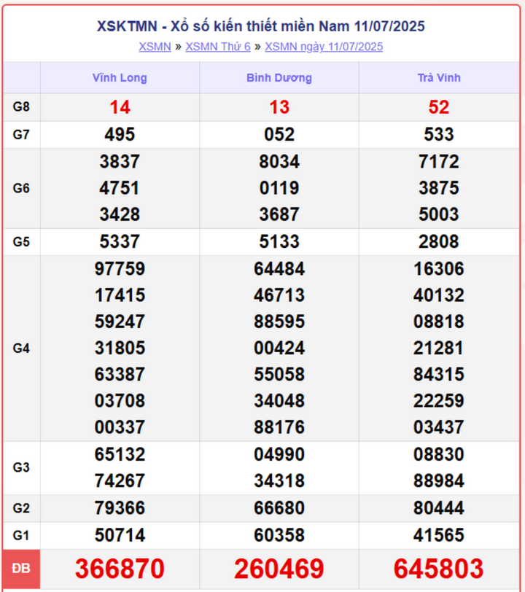The width and height of the screenshot is (525, 592).
Task: Click Vĩnh Long G8 result 14
Action: tap(120, 107)
